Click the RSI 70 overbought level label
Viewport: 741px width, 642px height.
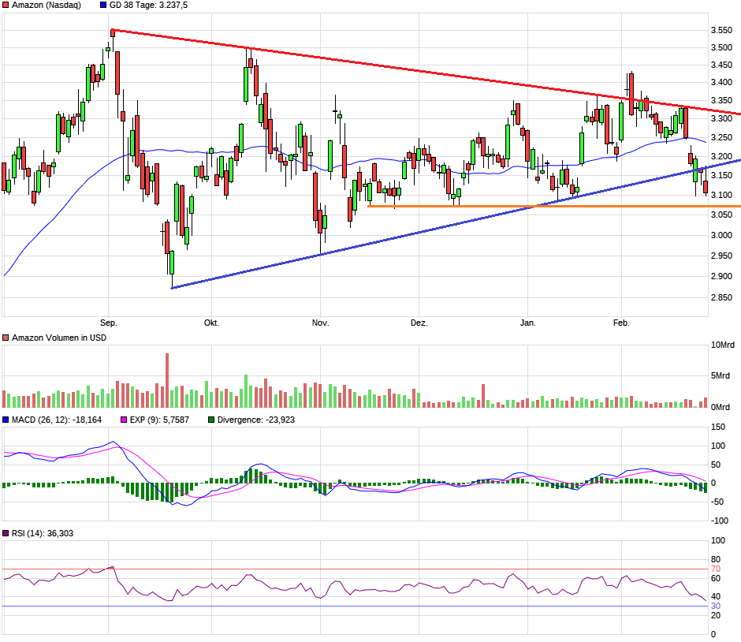[x=716, y=569]
